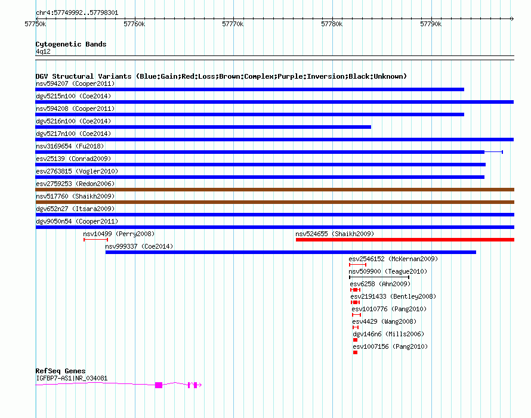Click the 57760k ruler tick label

134,24
